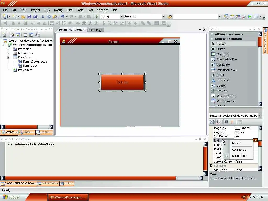This screenshot has height=201, width=268.
Task: Expand All Windows Forms group
Action: (212, 34)
